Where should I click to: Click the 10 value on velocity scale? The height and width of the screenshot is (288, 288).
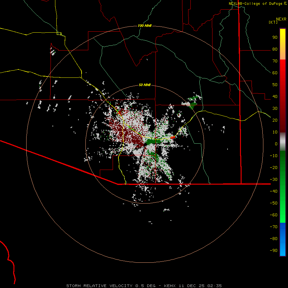[x=275, y=132]
